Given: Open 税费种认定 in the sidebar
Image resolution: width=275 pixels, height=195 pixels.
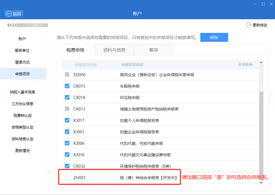Looking at the screenshot, I should [22, 115].
